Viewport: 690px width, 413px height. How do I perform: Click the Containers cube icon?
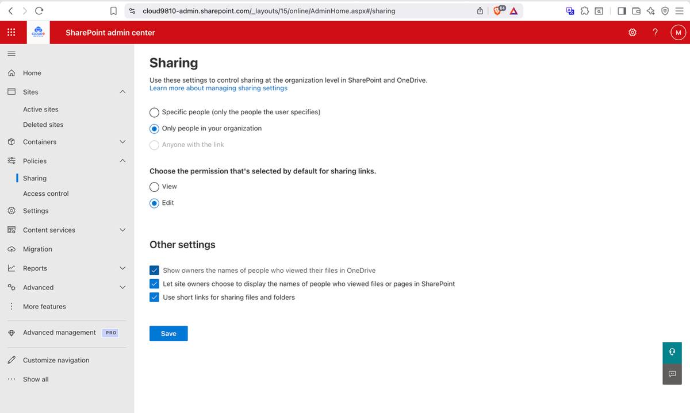11,142
